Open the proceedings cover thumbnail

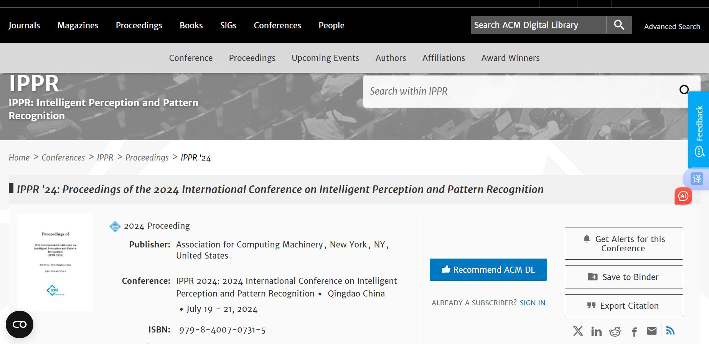(x=55, y=262)
